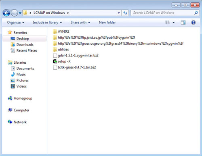Select Favorites in the navigation pane
The image size is (202, 156).
20,33
